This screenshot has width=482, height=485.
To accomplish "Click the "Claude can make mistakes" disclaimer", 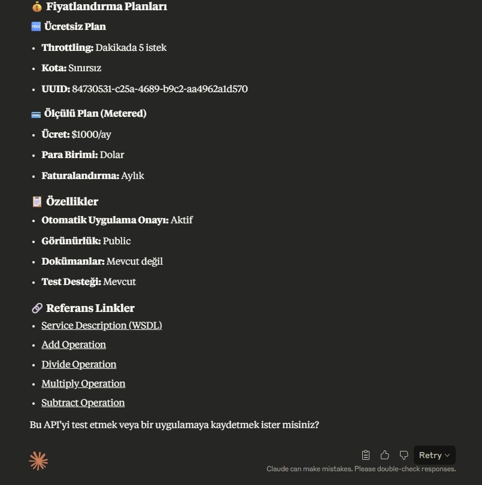I will click(361, 469).
